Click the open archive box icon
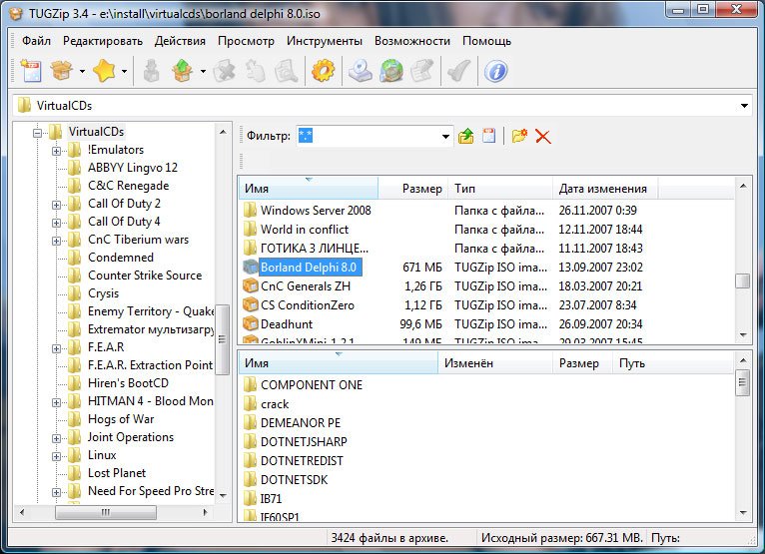The image size is (765, 554). (x=62, y=71)
